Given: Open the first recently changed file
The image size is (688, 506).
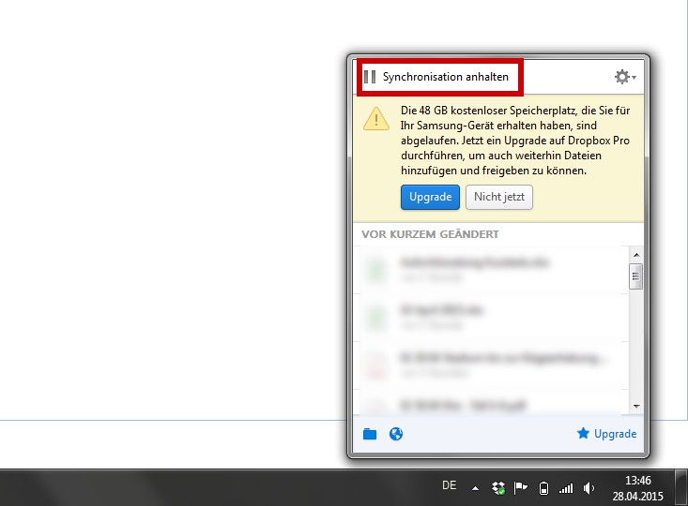Looking at the screenshot, I should pyautogui.click(x=488, y=270).
